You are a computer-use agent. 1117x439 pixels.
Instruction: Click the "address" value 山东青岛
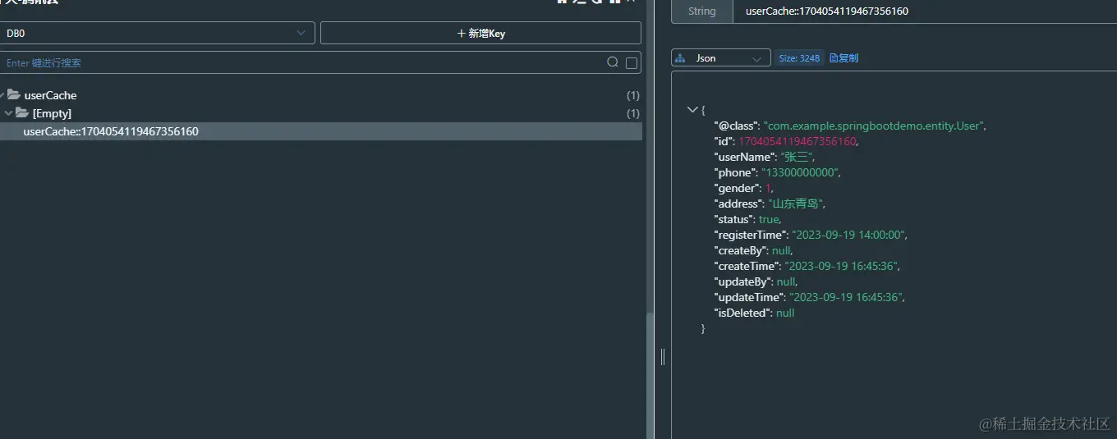[x=796, y=203]
